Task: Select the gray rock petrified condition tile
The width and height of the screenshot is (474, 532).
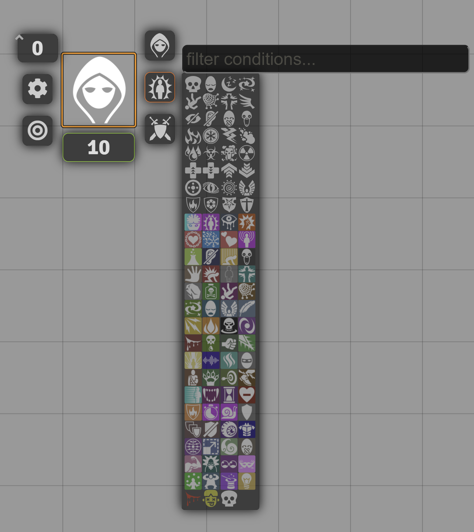Action: [193, 291]
